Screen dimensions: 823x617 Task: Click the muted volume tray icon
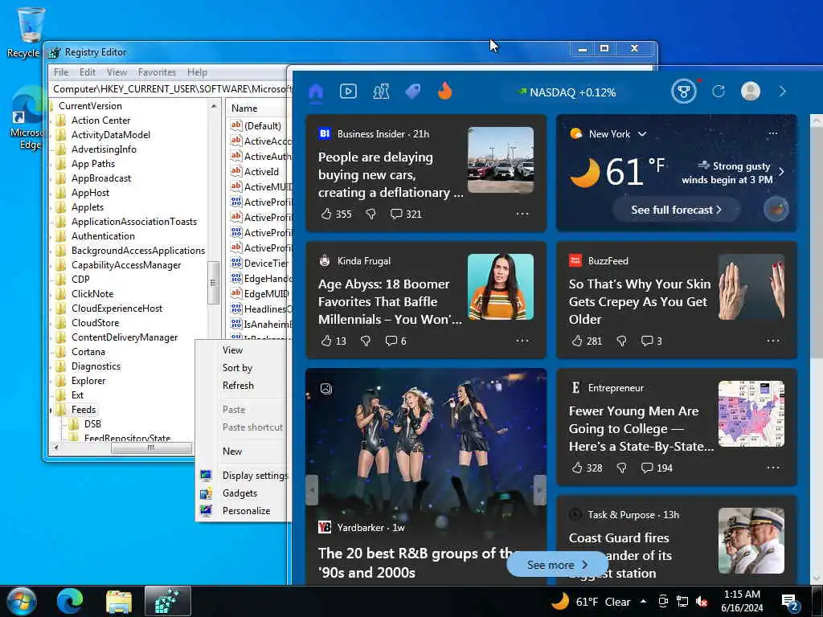pyautogui.click(x=702, y=602)
